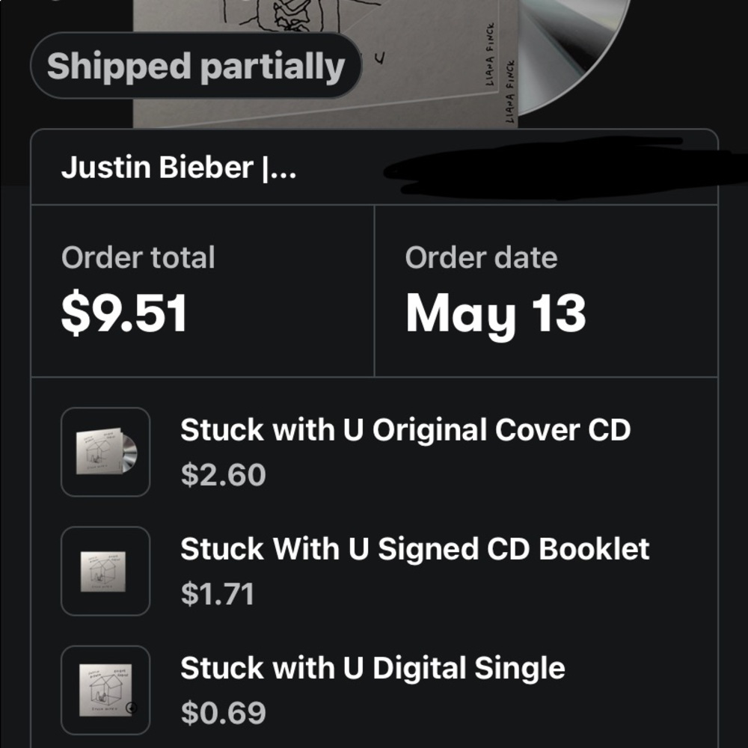
Task: Click the Order date field
Action: 479,257
